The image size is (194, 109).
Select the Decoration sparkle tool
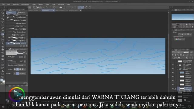point(3,43)
